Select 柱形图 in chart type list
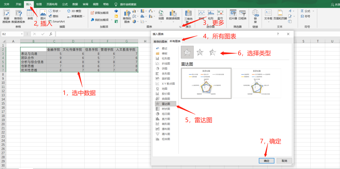The height and width of the screenshot is (169, 340). point(166,58)
